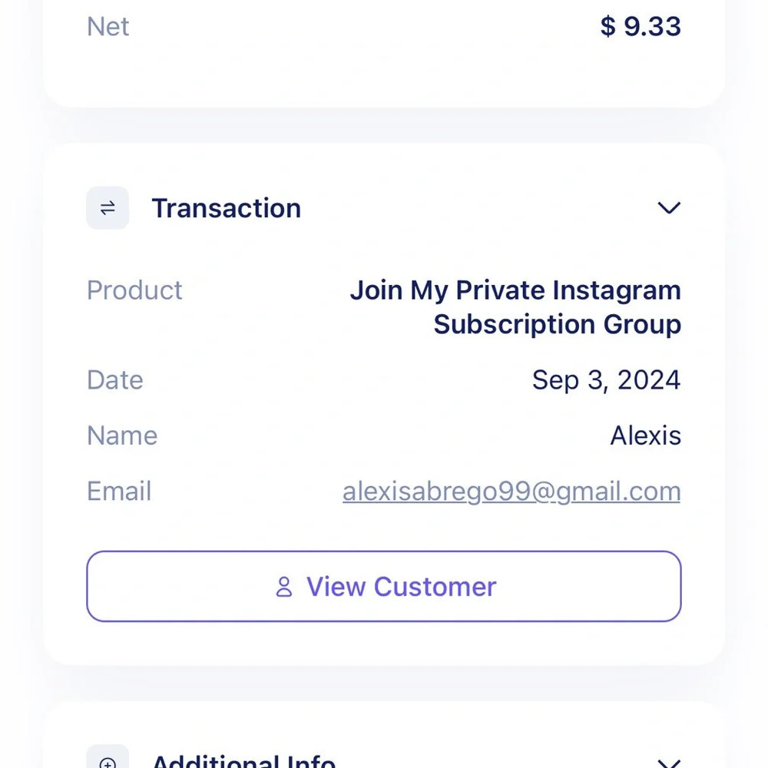Viewport: 768px width, 768px height.
Task: Click the $ 9.33 net amount
Action: point(641,26)
